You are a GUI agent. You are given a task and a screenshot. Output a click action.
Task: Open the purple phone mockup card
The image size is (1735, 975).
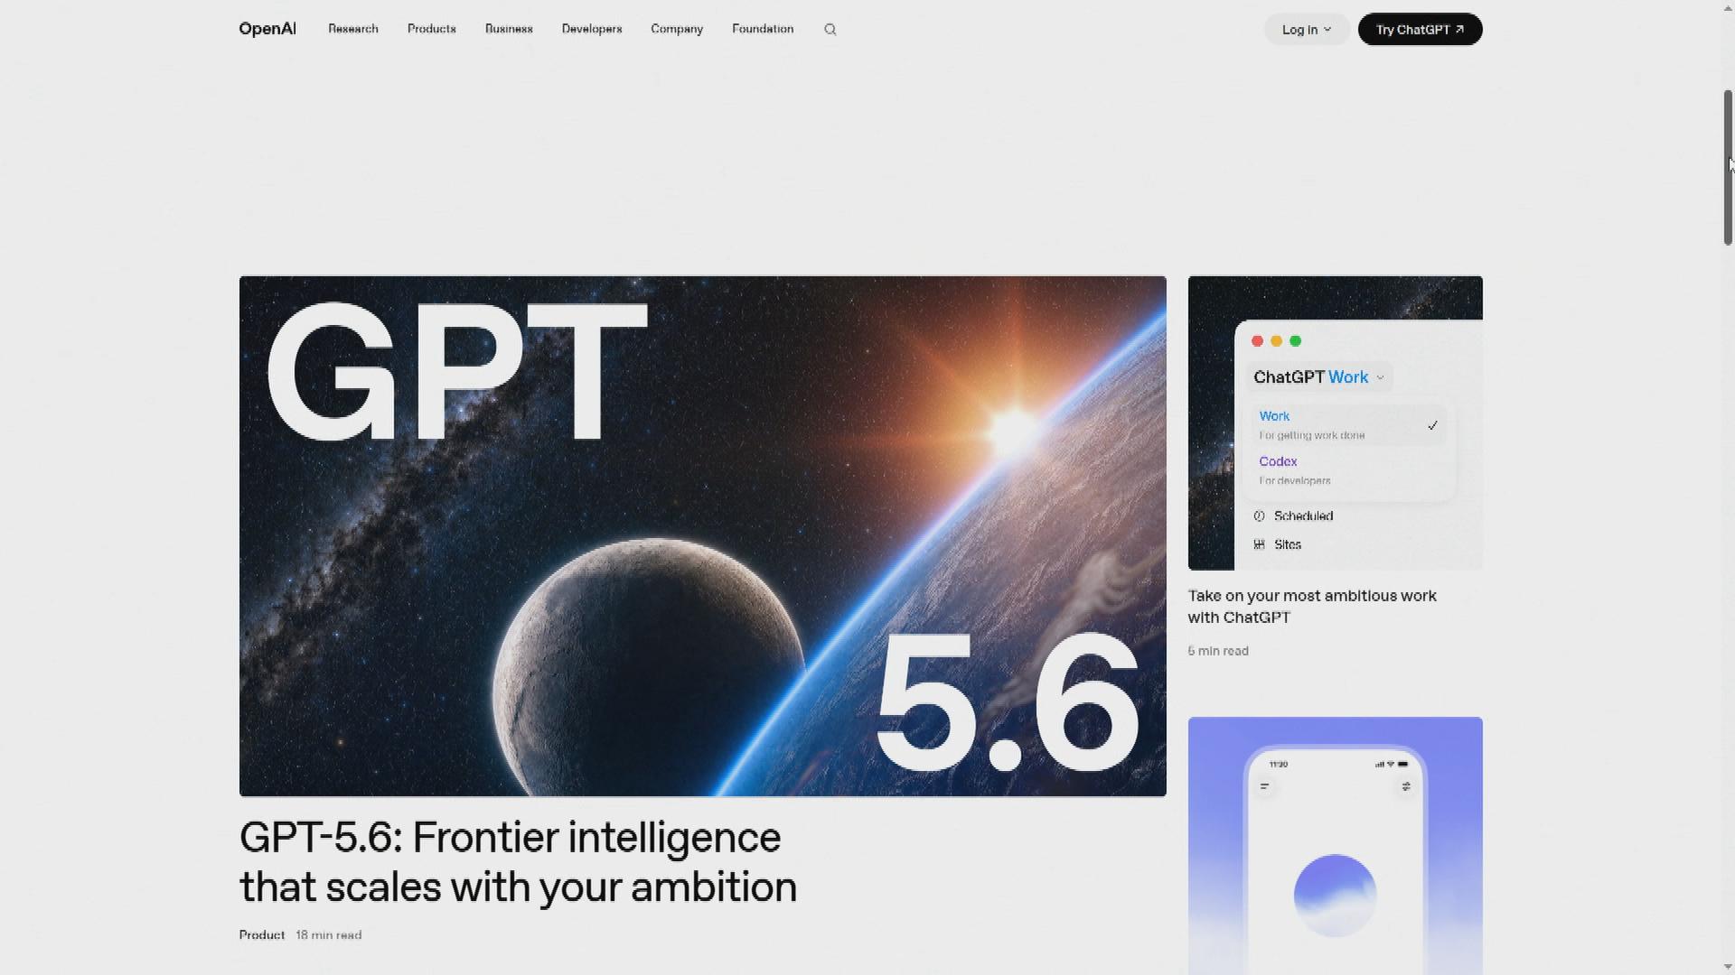tap(1336, 846)
